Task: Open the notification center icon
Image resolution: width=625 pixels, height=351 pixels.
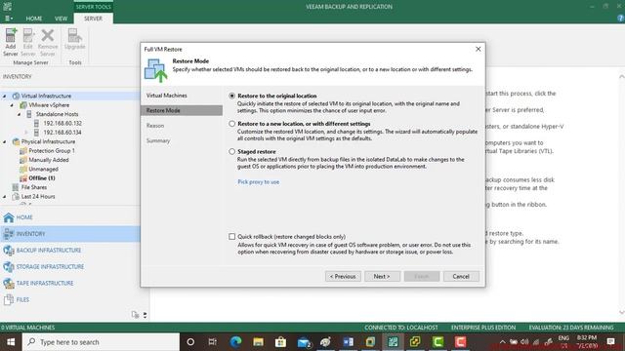Action: pos(610,342)
